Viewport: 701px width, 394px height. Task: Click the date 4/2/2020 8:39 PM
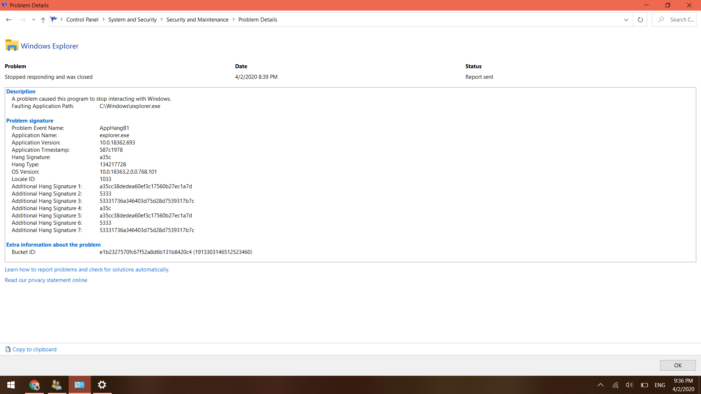point(256,77)
